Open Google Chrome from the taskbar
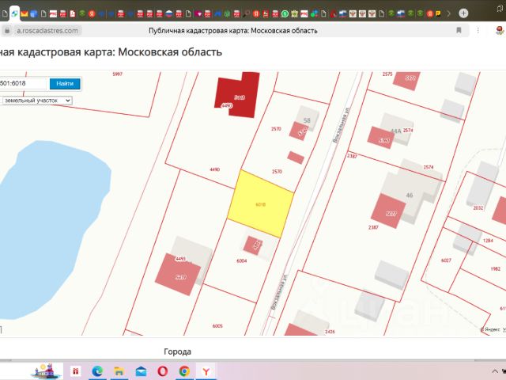The image size is (506, 380). [x=184, y=370]
